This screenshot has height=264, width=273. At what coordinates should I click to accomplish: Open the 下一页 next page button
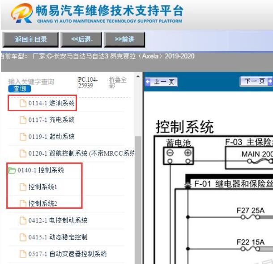pos(256,81)
